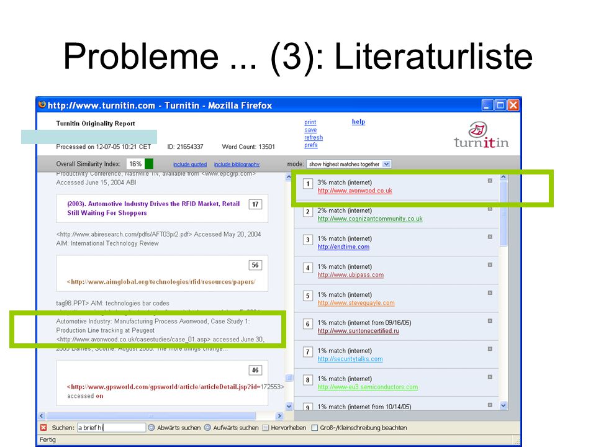
Task: Search upward with Aufwärts suchen
Action: tap(231, 428)
